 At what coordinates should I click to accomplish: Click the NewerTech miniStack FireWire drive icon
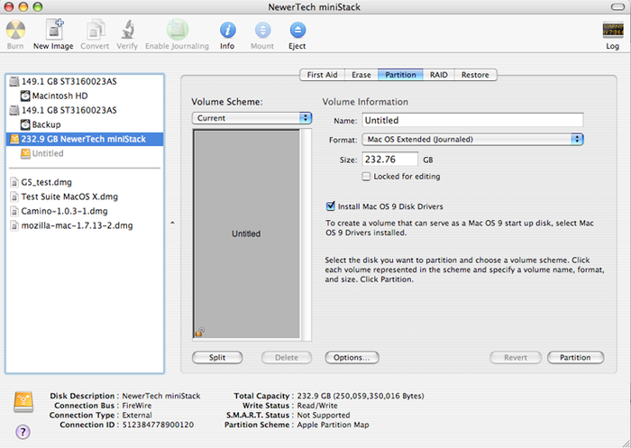tap(14, 140)
